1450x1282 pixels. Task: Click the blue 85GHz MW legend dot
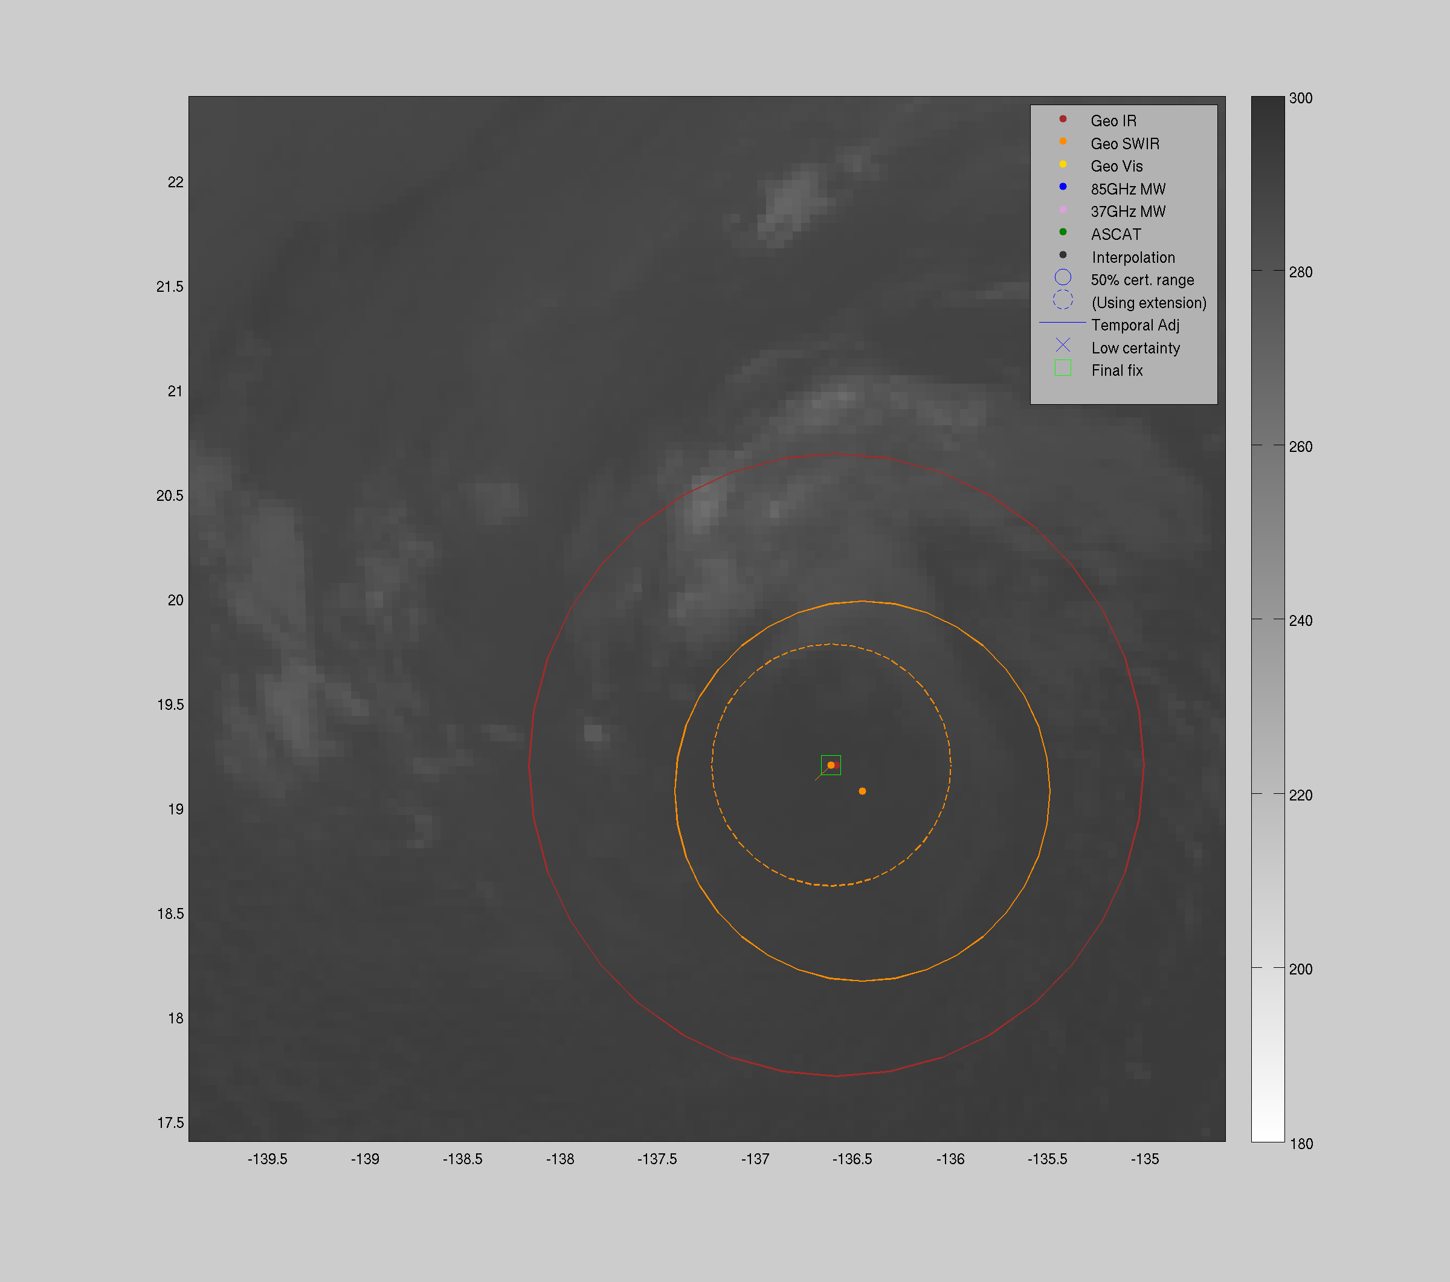(x=1063, y=187)
